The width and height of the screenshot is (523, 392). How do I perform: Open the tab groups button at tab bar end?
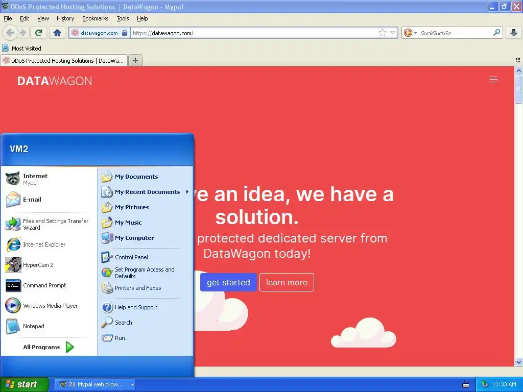coord(518,60)
